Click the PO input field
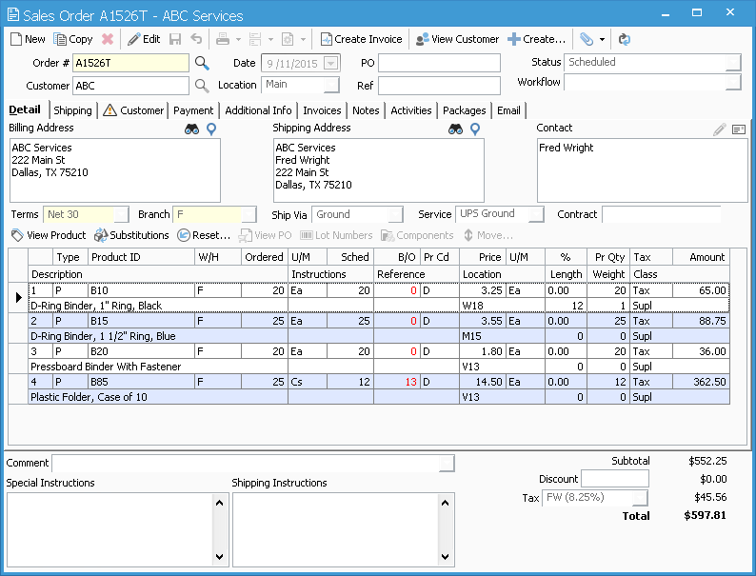The height and width of the screenshot is (576, 756). point(439,63)
